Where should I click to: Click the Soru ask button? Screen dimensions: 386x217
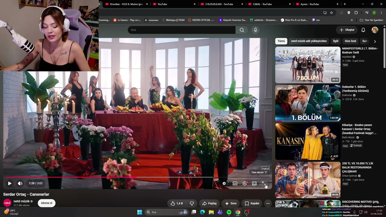231,203
